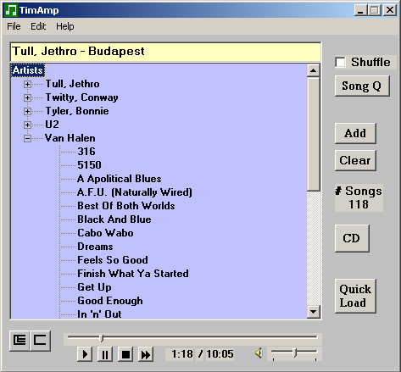Click the Quick Load button

[x=355, y=296]
